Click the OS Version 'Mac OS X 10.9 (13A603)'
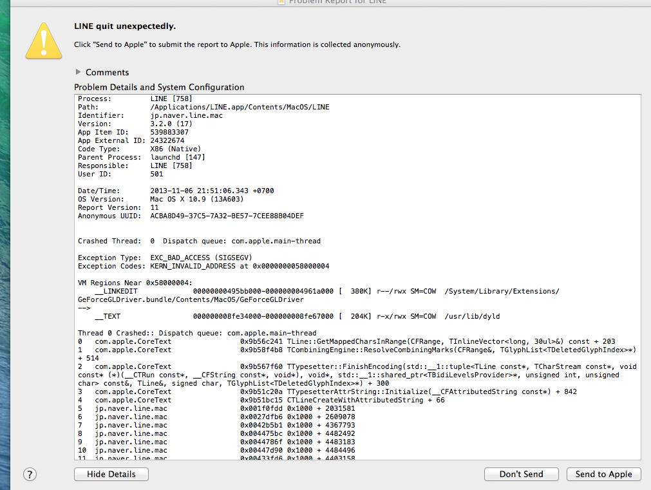Viewport: 651px width, 490px height. 197,199
